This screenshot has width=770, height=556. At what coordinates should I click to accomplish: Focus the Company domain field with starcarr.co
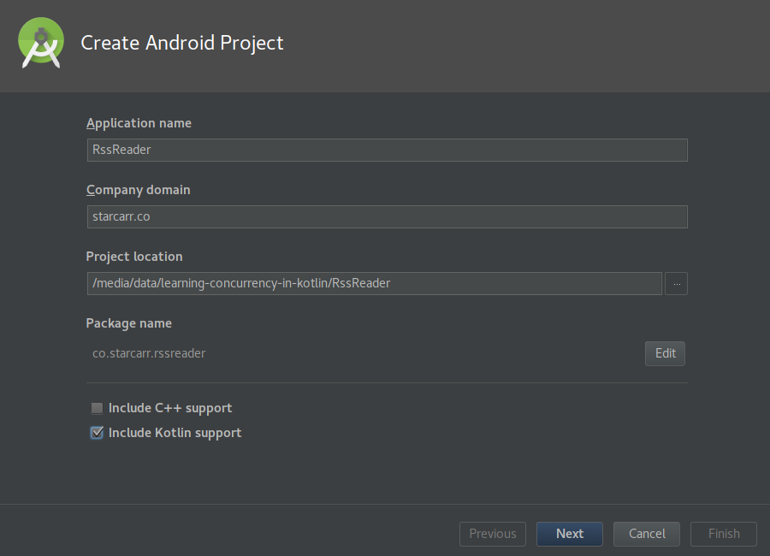(388, 216)
